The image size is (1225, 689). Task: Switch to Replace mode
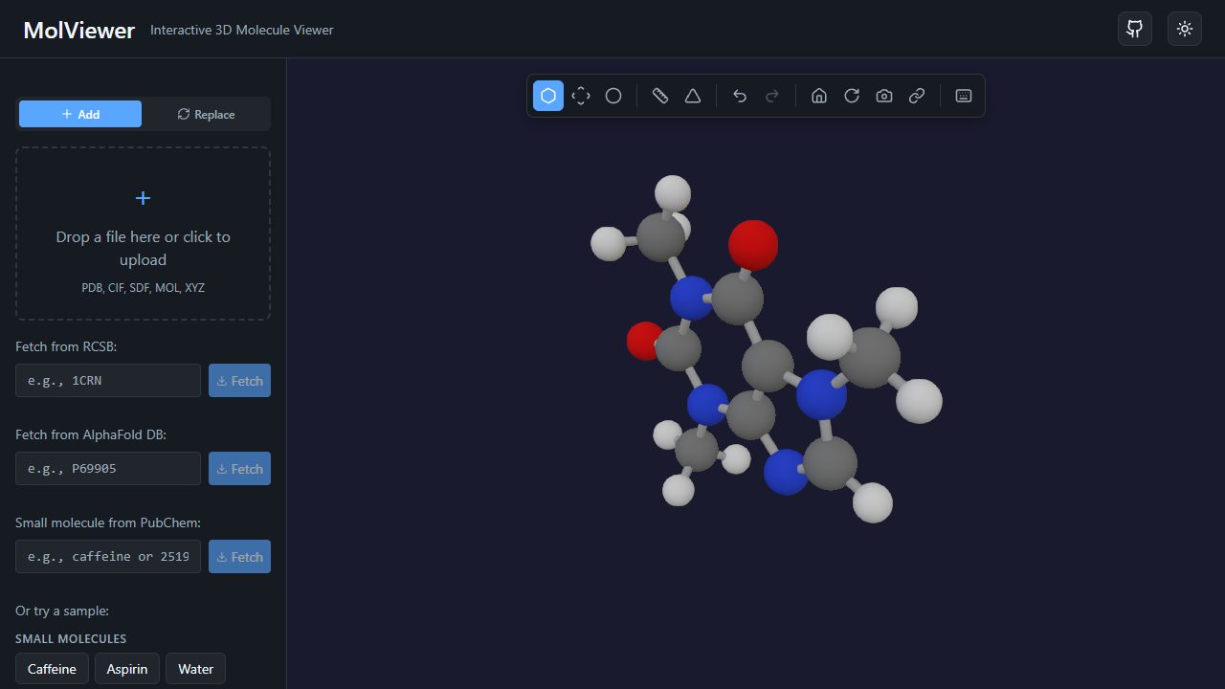point(206,114)
